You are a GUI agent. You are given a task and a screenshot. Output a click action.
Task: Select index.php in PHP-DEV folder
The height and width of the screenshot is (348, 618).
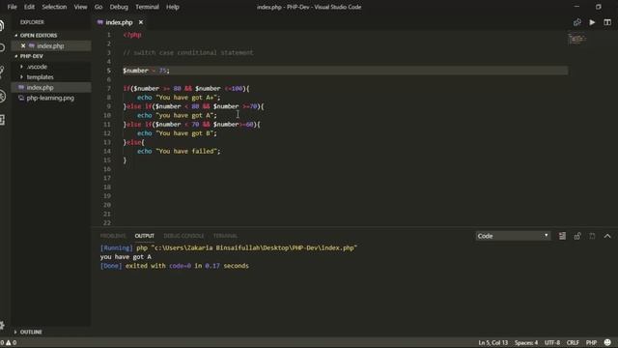(40, 87)
